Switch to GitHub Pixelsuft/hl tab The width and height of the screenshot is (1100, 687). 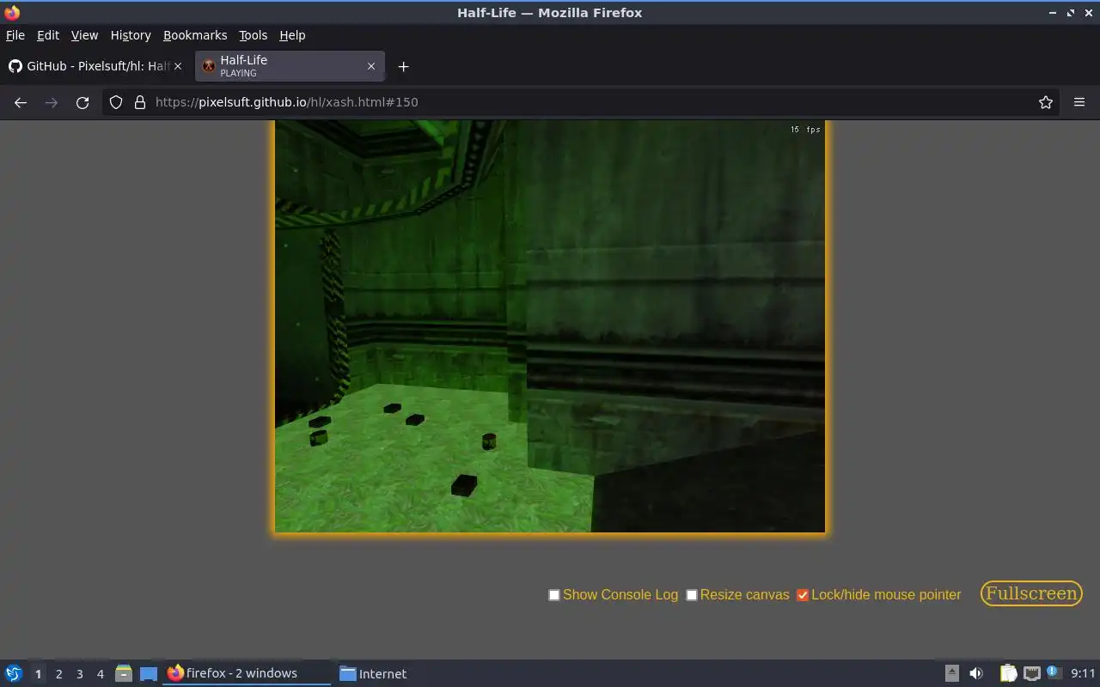pyautogui.click(x=95, y=66)
